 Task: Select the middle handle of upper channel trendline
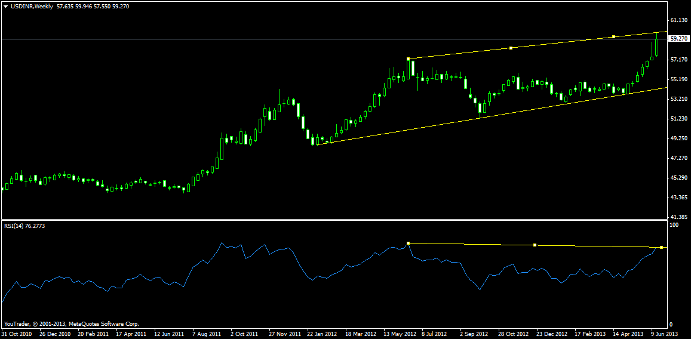[511, 48]
